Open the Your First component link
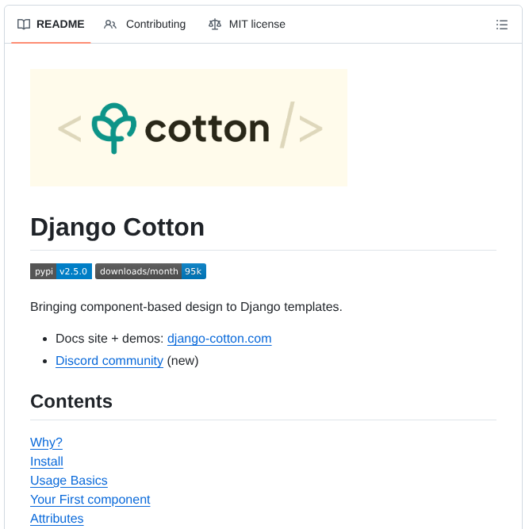 coord(90,500)
